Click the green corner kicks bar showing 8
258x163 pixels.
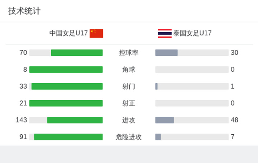pos(66,70)
